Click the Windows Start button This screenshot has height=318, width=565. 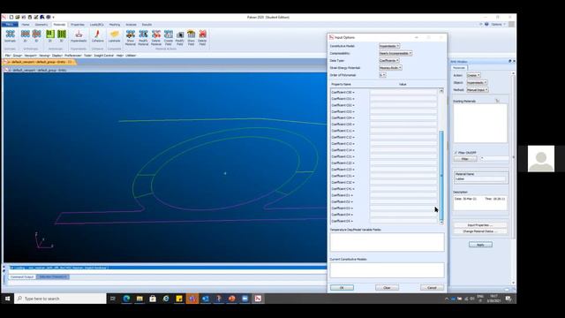7,299
